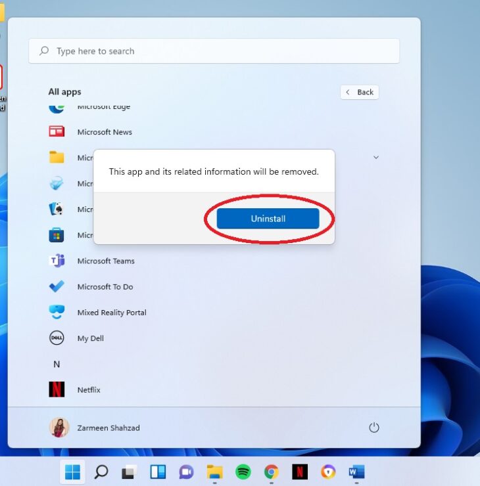Viewport: 480px width, 486px height.
Task: Open the Zarmeen Shahzad profile picture
Action: (59, 428)
